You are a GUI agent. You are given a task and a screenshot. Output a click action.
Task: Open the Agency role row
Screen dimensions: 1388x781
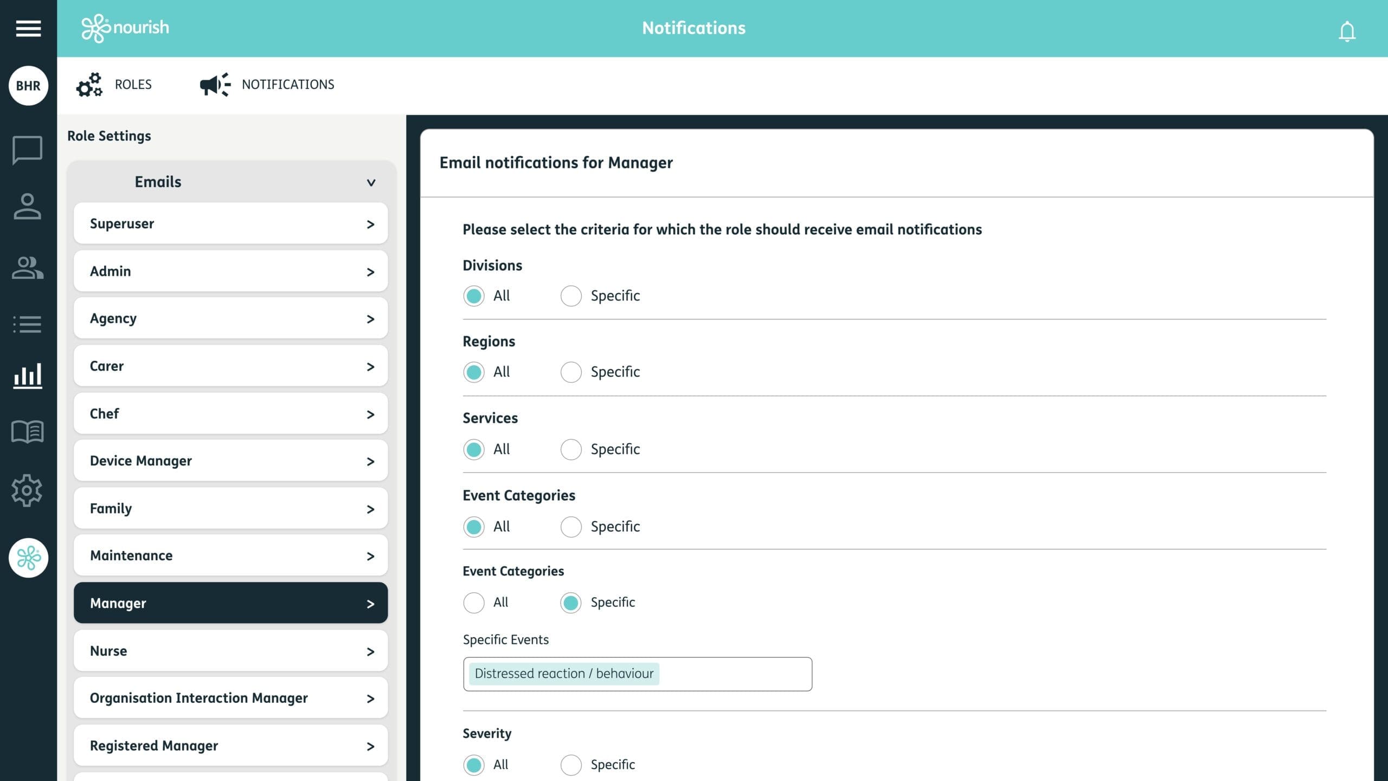tap(231, 318)
